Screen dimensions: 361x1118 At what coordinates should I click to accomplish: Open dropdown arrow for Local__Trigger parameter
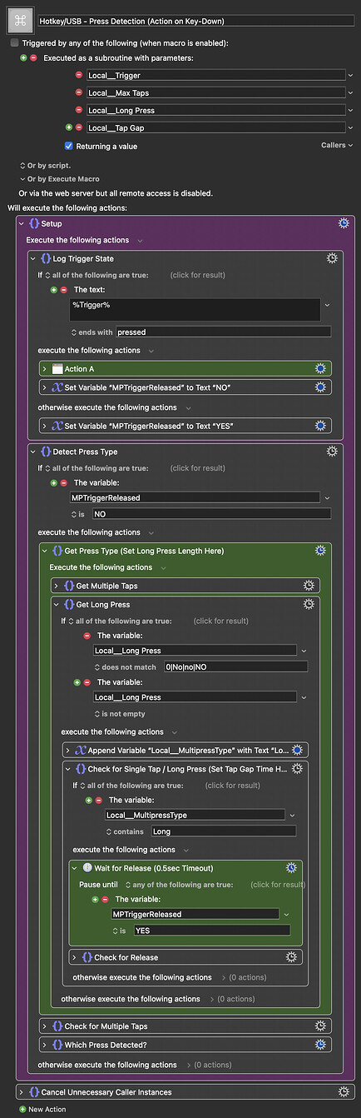point(352,75)
